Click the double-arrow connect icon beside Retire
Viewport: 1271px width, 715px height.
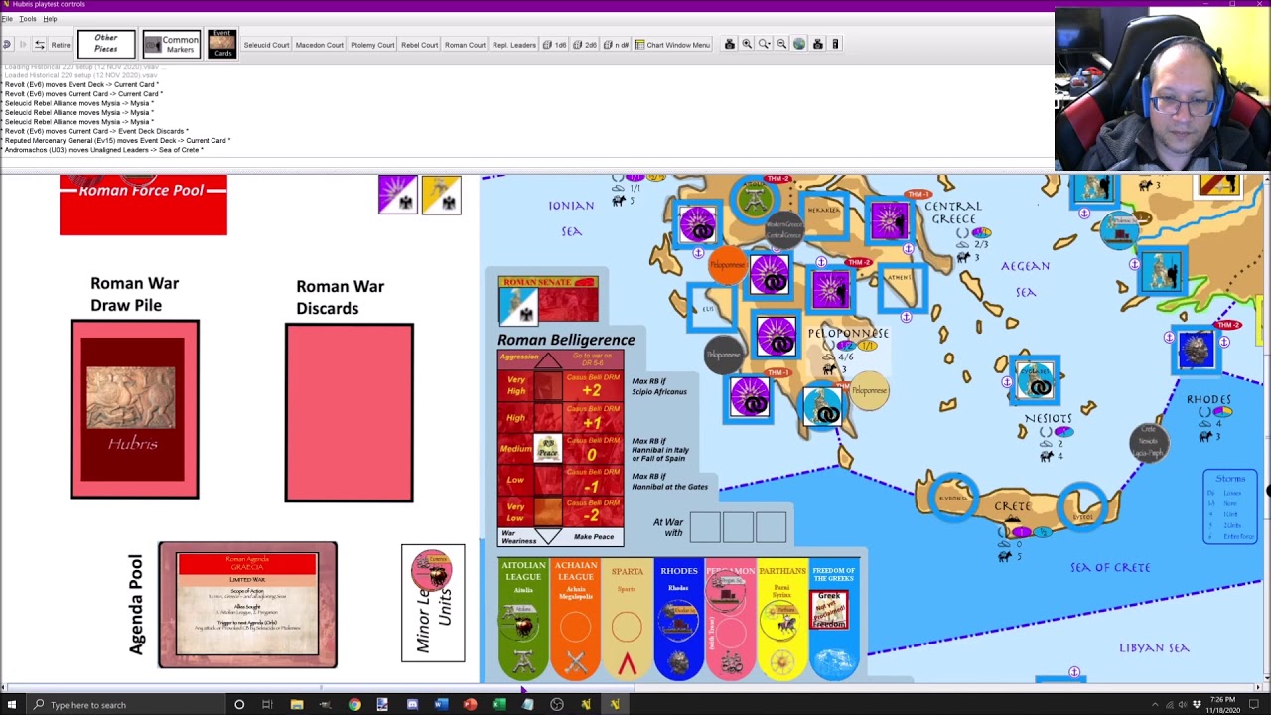(x=39, y=45)
